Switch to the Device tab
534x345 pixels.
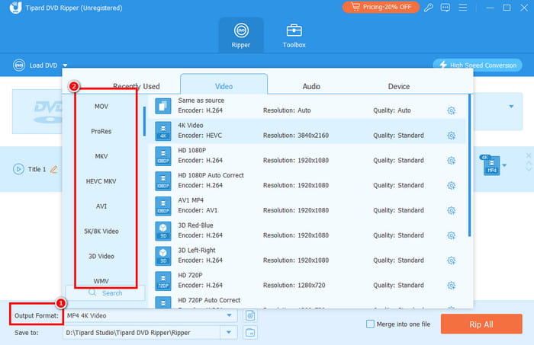(x=398, y=87)
